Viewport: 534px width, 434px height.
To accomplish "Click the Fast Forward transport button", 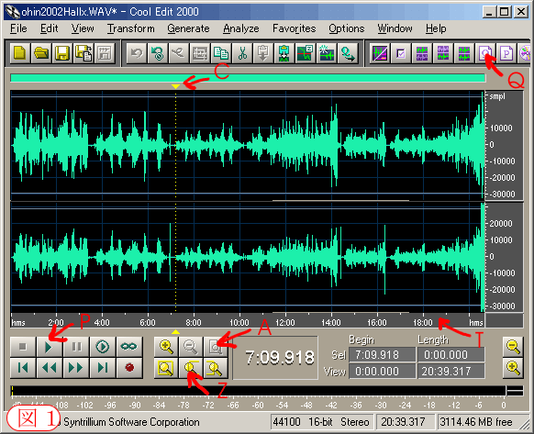I will coord(76,368).
